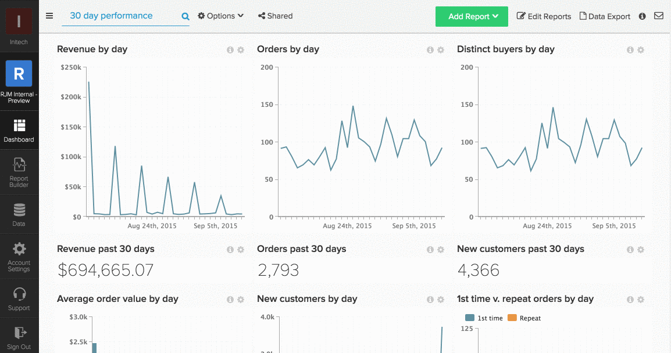Toggle the 1st time series visibility
This screenshot has width=671, height=353.
click(x=483, y=318)
